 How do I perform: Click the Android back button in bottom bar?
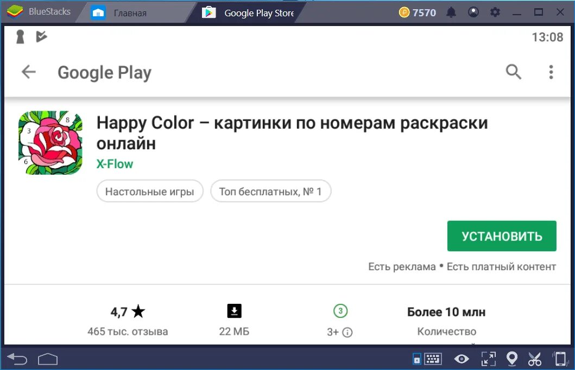[x=17, y=359]
